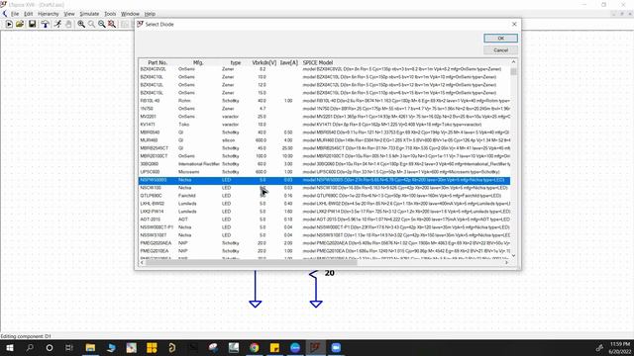Select the AOT-2015 LED row
The image size is (634, 356).
(x=324, y=220)
